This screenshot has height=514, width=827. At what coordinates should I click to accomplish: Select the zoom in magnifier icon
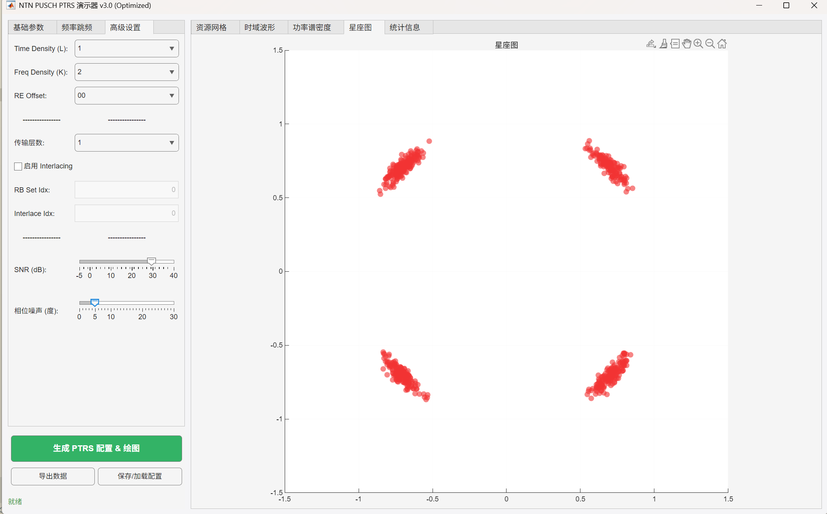698,44
